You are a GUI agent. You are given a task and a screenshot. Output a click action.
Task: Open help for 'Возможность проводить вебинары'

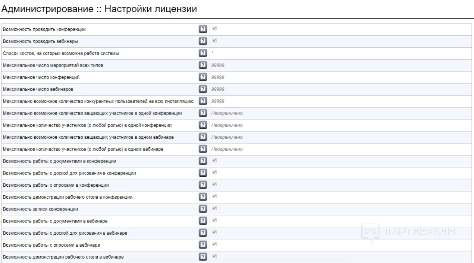click(203, 41)
